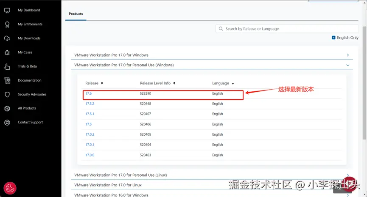Open release 17.0.0 link

tap(90, 155)
